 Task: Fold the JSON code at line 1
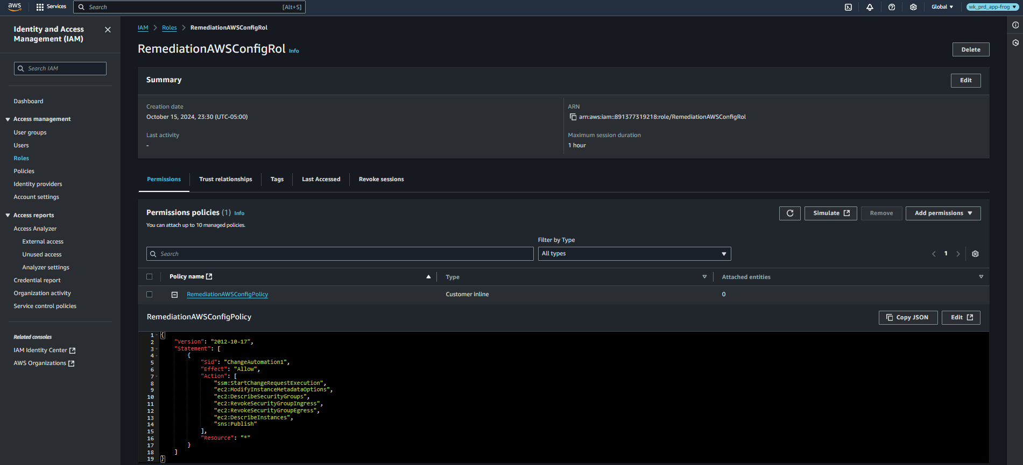(157, 335)
